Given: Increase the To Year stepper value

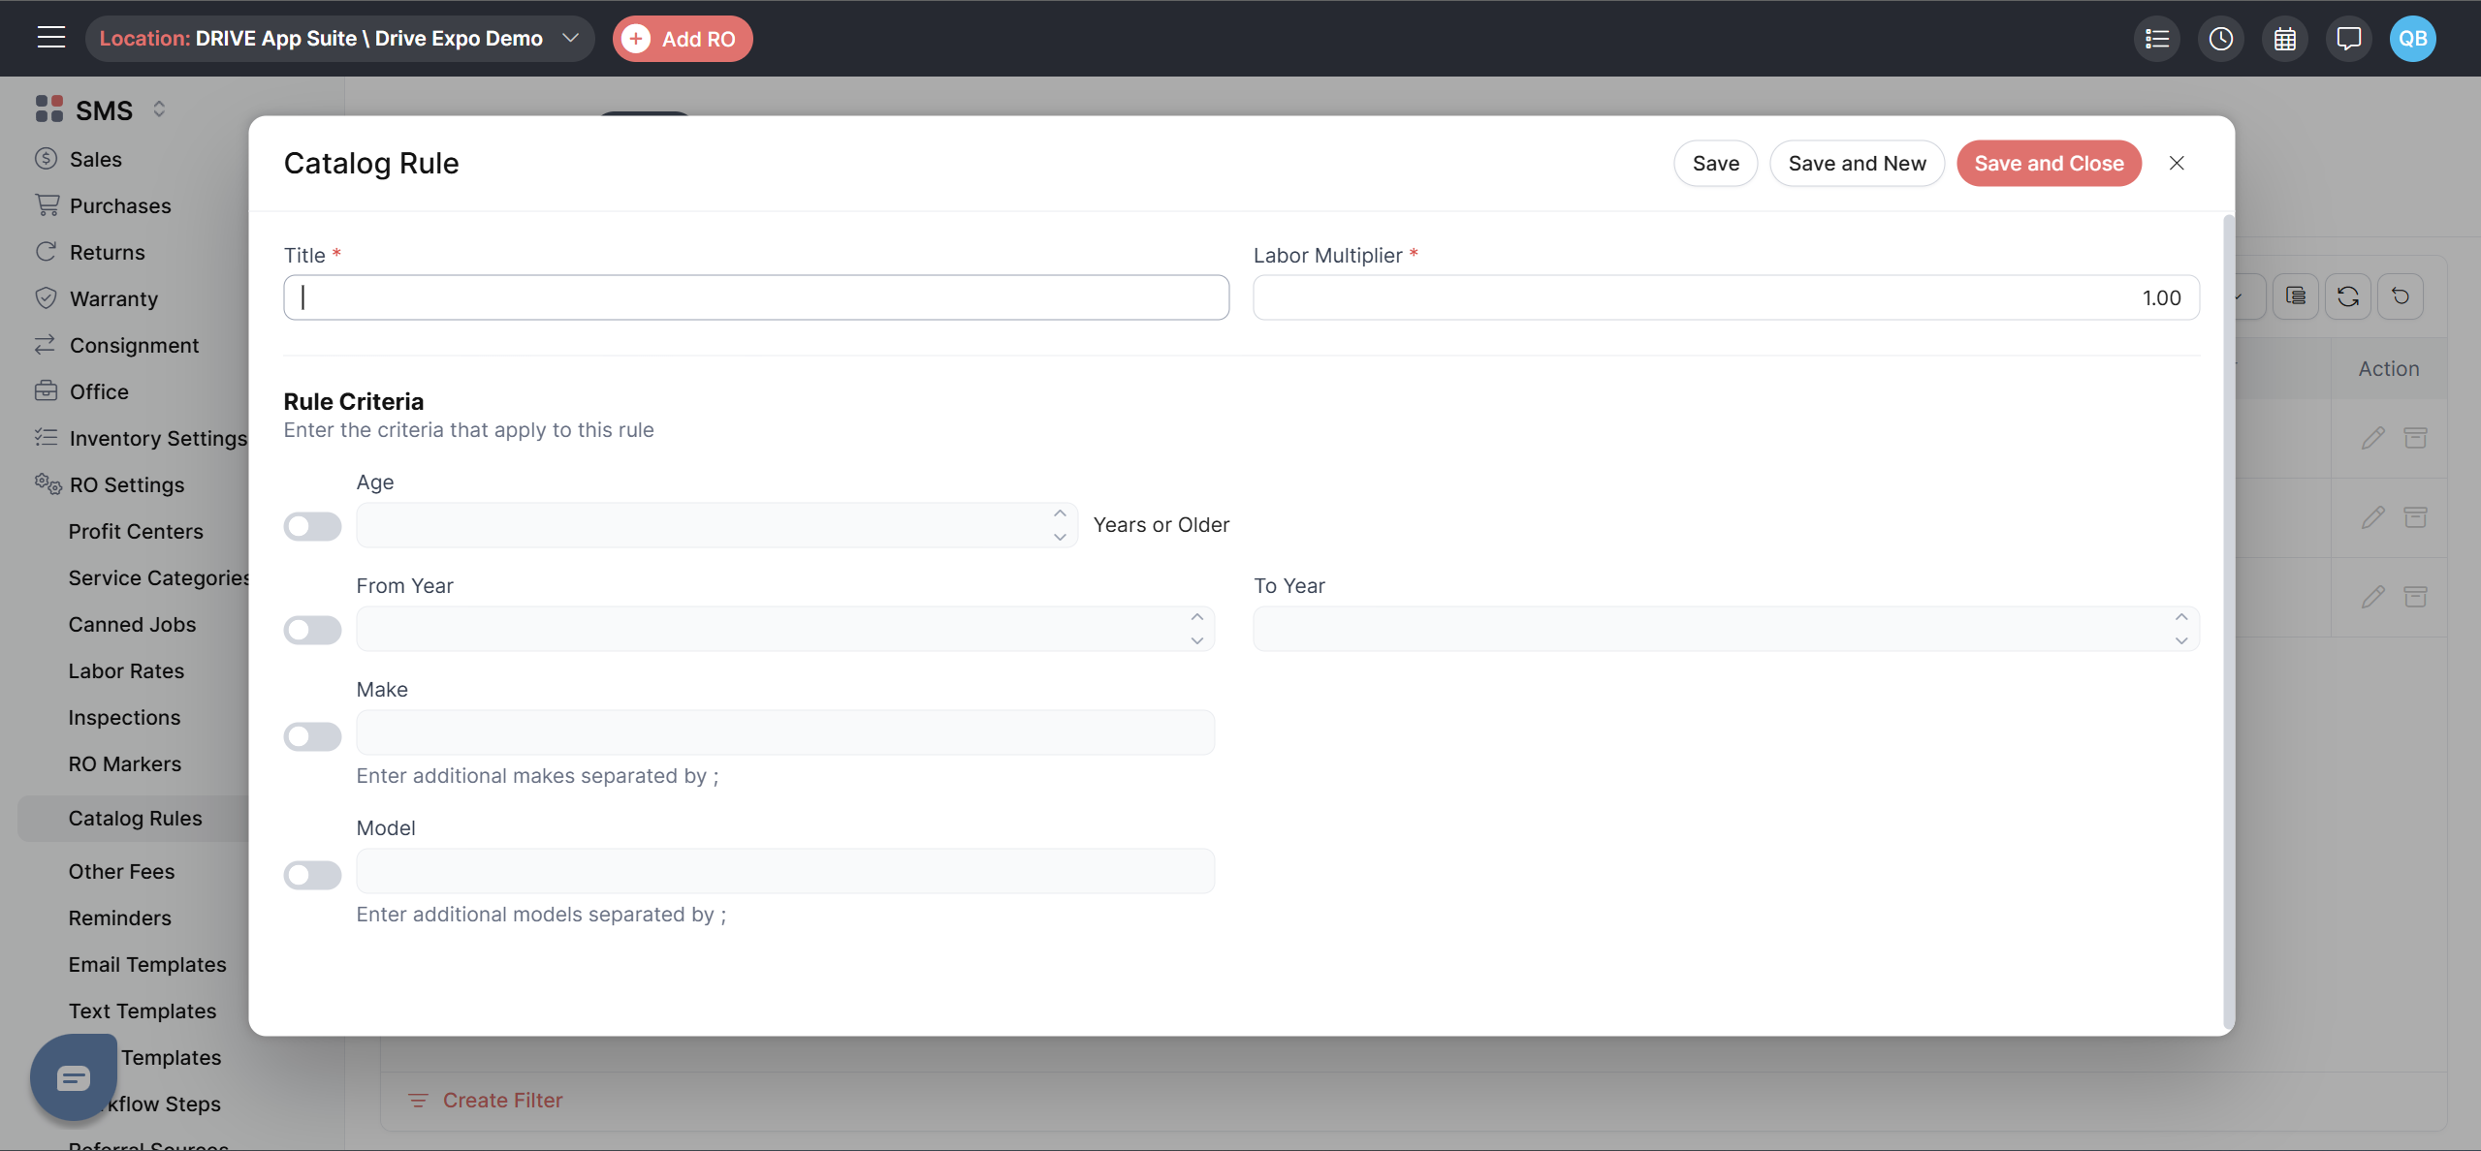Looking at the screenshot, I should pos(2180,617).
